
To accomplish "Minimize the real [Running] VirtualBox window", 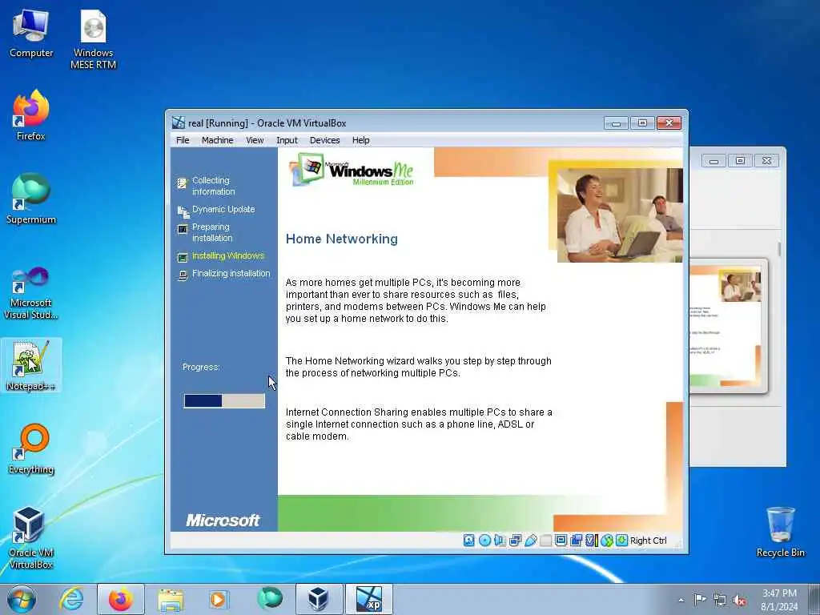I will 616,123.
